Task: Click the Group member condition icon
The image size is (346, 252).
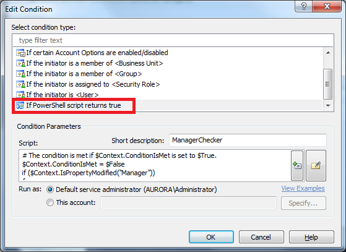Action: point(20,74)
